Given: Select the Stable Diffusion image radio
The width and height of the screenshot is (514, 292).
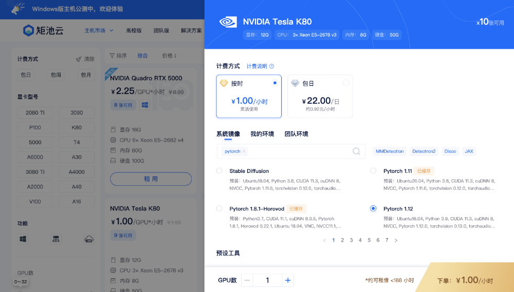Looking at the screenshot, I should pyautogui.click(x=219, y=170).
